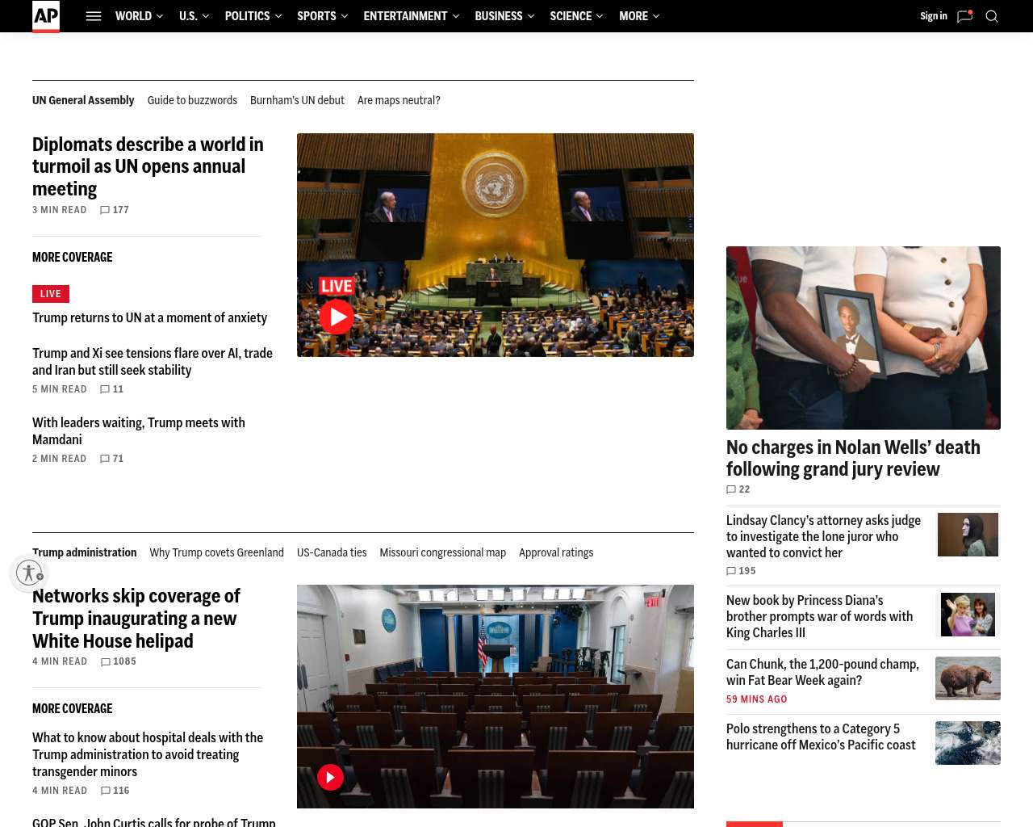Play the live UN General Assembly video
The width and height of the screenshot is (1033, 827).
click(337, 317)
